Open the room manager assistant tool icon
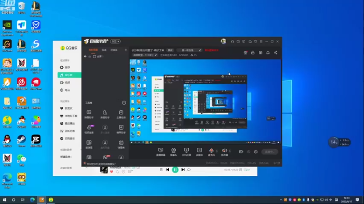 click(x=105, y=114)
